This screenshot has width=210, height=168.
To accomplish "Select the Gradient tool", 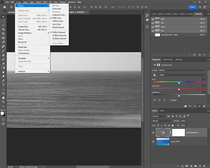I will (x=3, y=68).
